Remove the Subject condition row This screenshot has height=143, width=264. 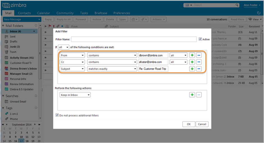[x=199, y=69]
